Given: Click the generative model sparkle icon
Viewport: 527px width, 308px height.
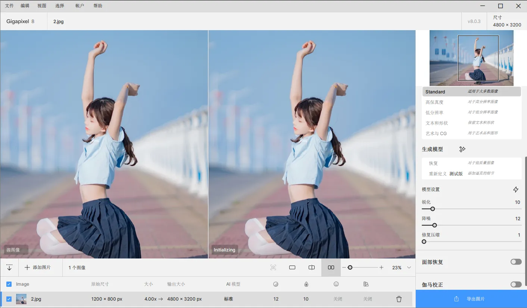Looking at the screenshot, I should [462, 149].
